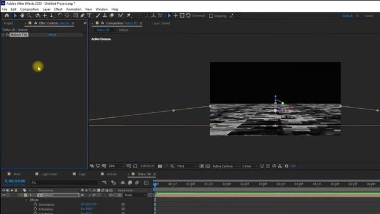Open the Effect menu
Image resolution: width=380 pixels, height=214 pixels.
pos(58,10)
